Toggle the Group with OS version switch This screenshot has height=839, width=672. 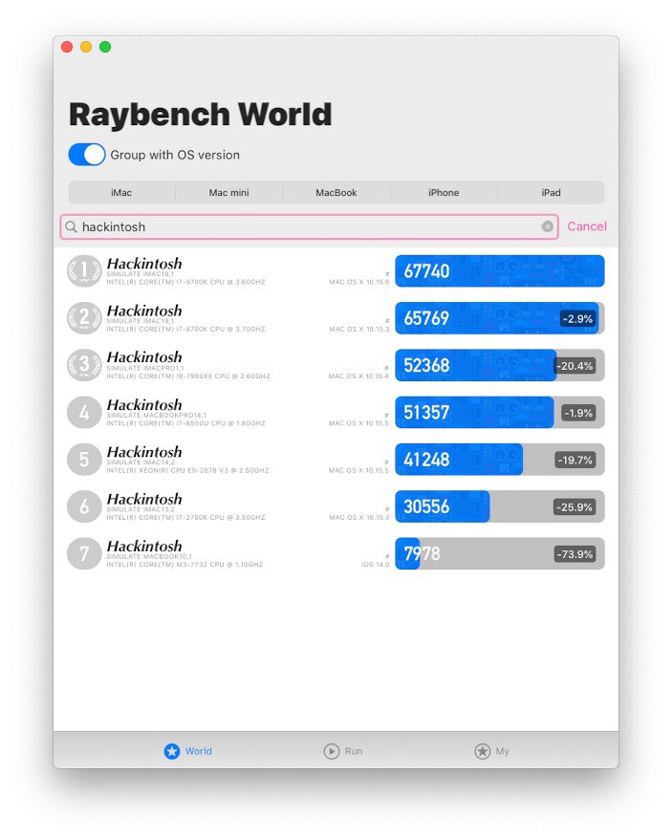(87, 155)
